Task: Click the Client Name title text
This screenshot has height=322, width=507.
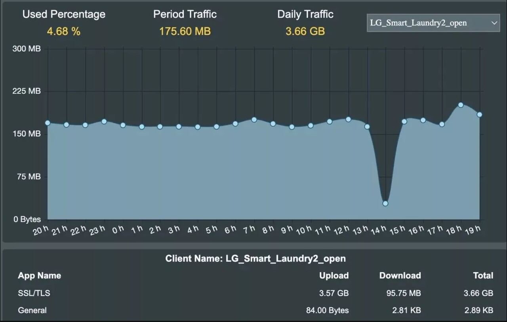Action: click(255, 259)
